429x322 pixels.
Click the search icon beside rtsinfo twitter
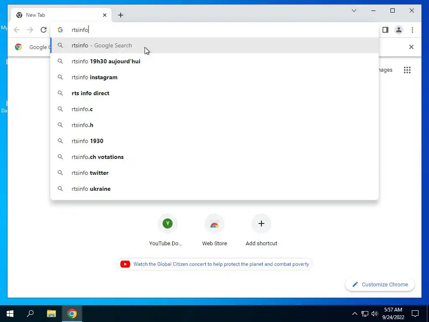[x=60, y=173]
